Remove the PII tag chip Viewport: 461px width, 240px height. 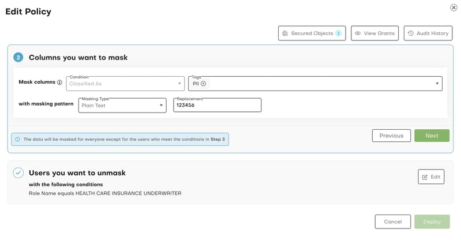(x=204, y=84)
